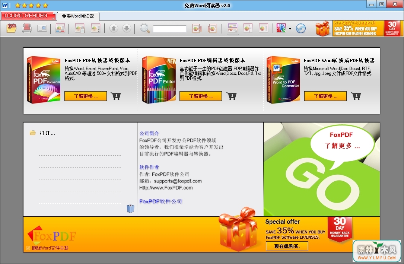The width and height of the screenshot is (404, 264).
Task: Click the recycle bin icon to clear recent files
Action: click(131, 209)
